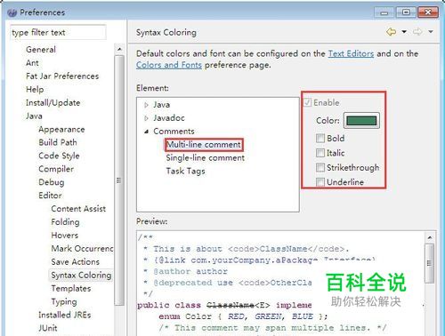This screenshot has width=445, height=336.
Task: Toggle the Enable checkbox
Action: (307, 102)
